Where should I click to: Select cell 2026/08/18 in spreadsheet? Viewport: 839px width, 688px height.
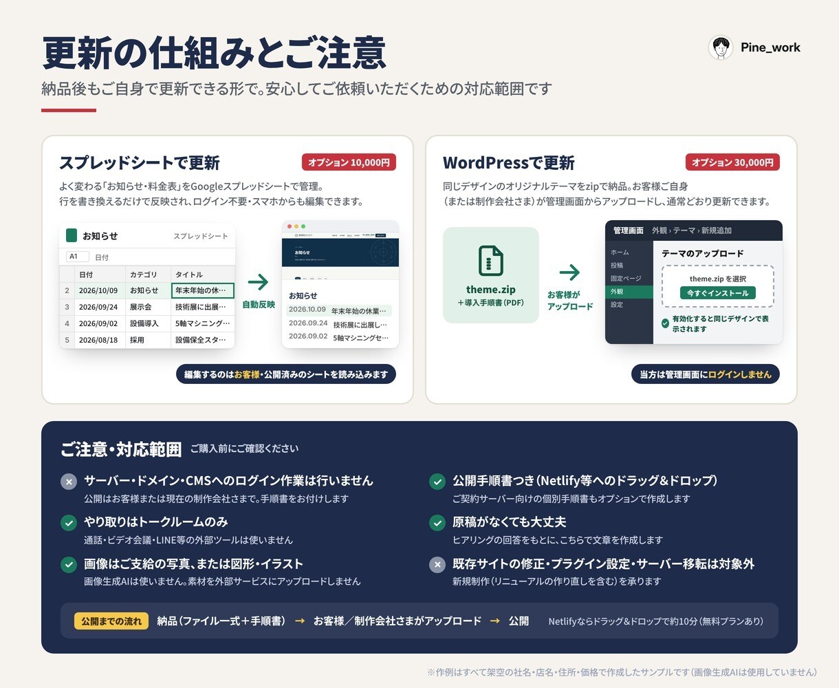(100, 340)
